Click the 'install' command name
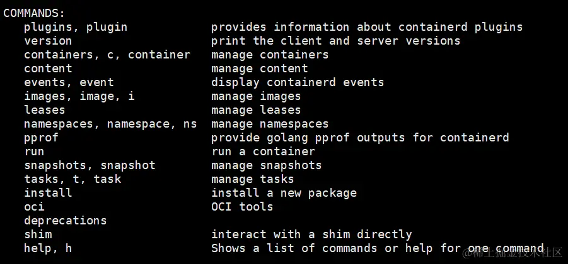Viewport: 568px width, 264px height. coord(48,193)
